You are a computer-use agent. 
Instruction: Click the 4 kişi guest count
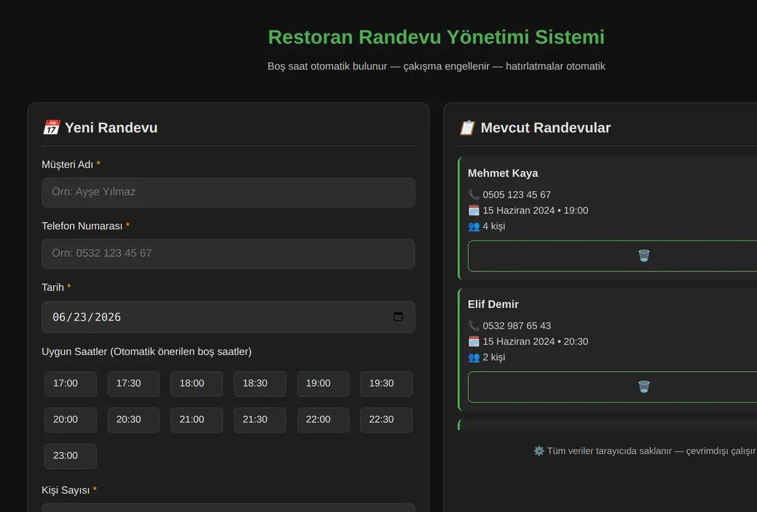pyautogui.click(x=494, y=226)
